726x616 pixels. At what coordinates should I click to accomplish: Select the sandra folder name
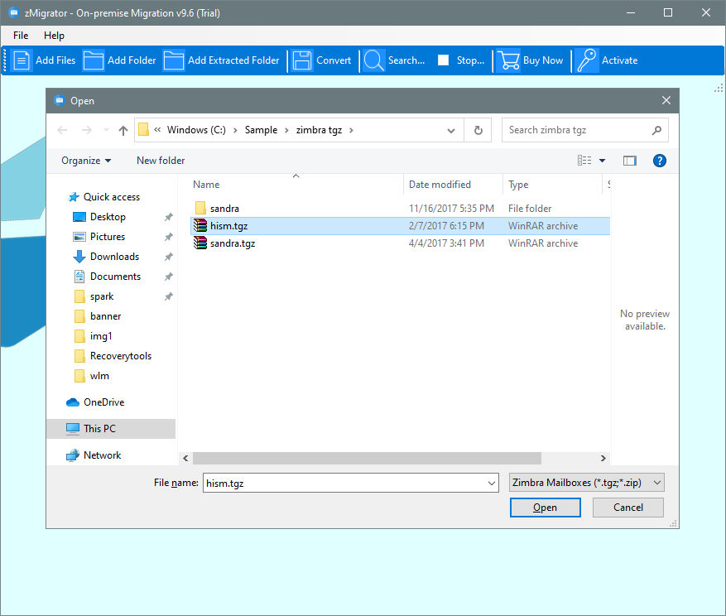point(224,209)
